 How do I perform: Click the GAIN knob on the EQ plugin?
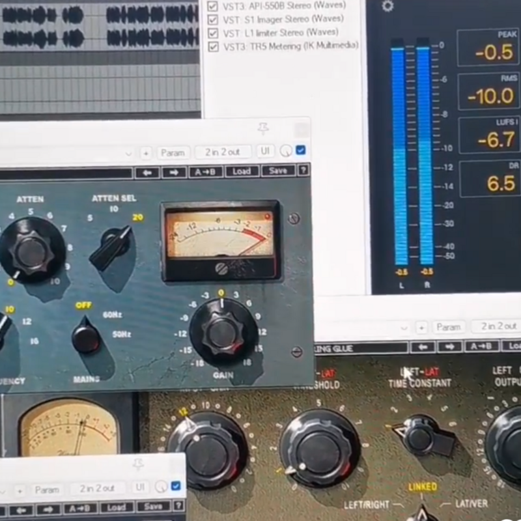point(221,331)
